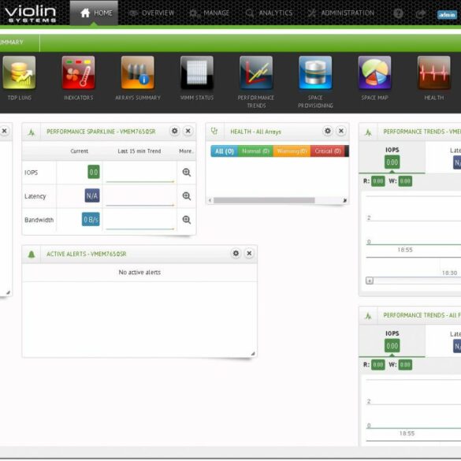461x461 pixels.
Task: Click the 'Last 15 min Trend' column header
Action: tap(139, 151)
